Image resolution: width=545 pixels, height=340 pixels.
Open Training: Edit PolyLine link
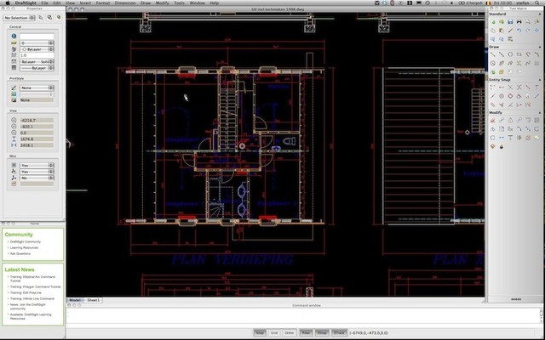pyautogui.click(x=26, y=292)
